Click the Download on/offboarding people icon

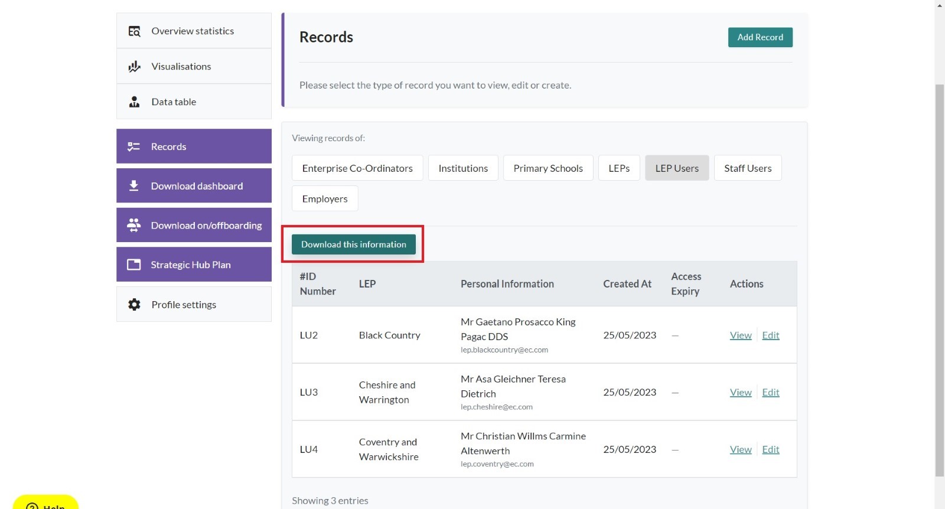point(134,225)
